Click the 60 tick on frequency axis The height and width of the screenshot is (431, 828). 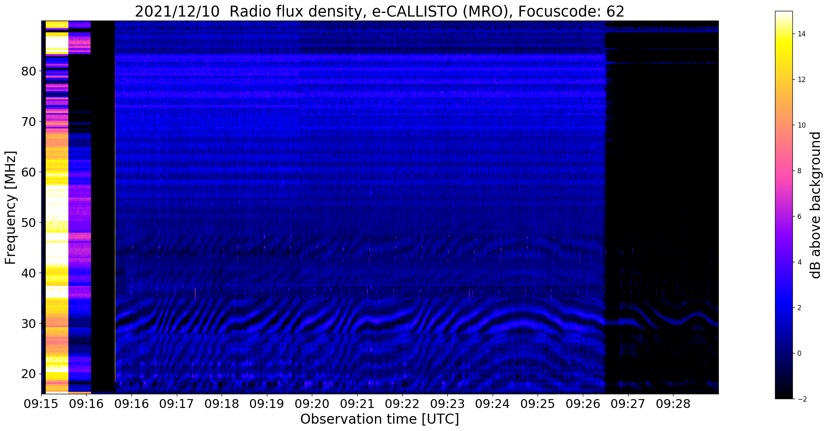pyautogui.click(x=29, y=172)
